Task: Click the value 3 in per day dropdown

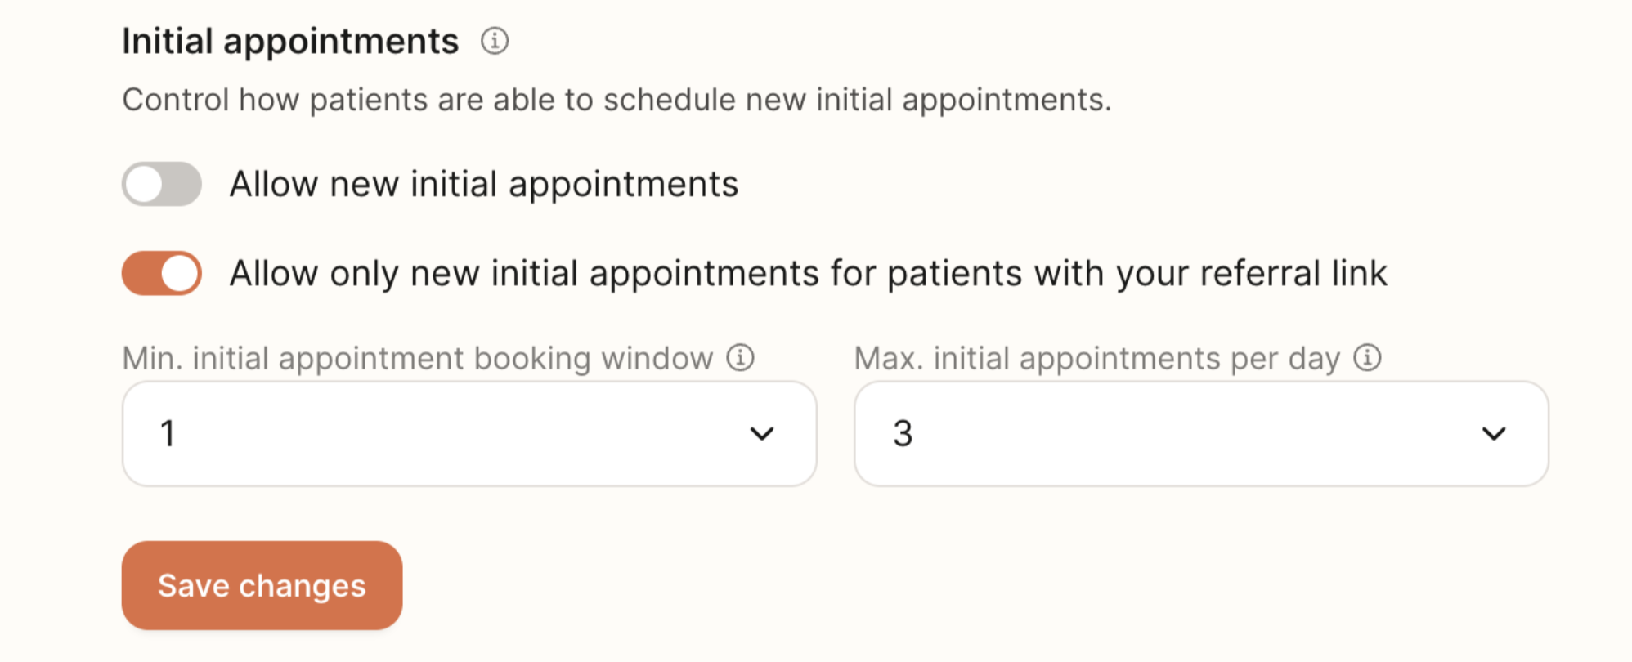Action: tap(902, 433)
